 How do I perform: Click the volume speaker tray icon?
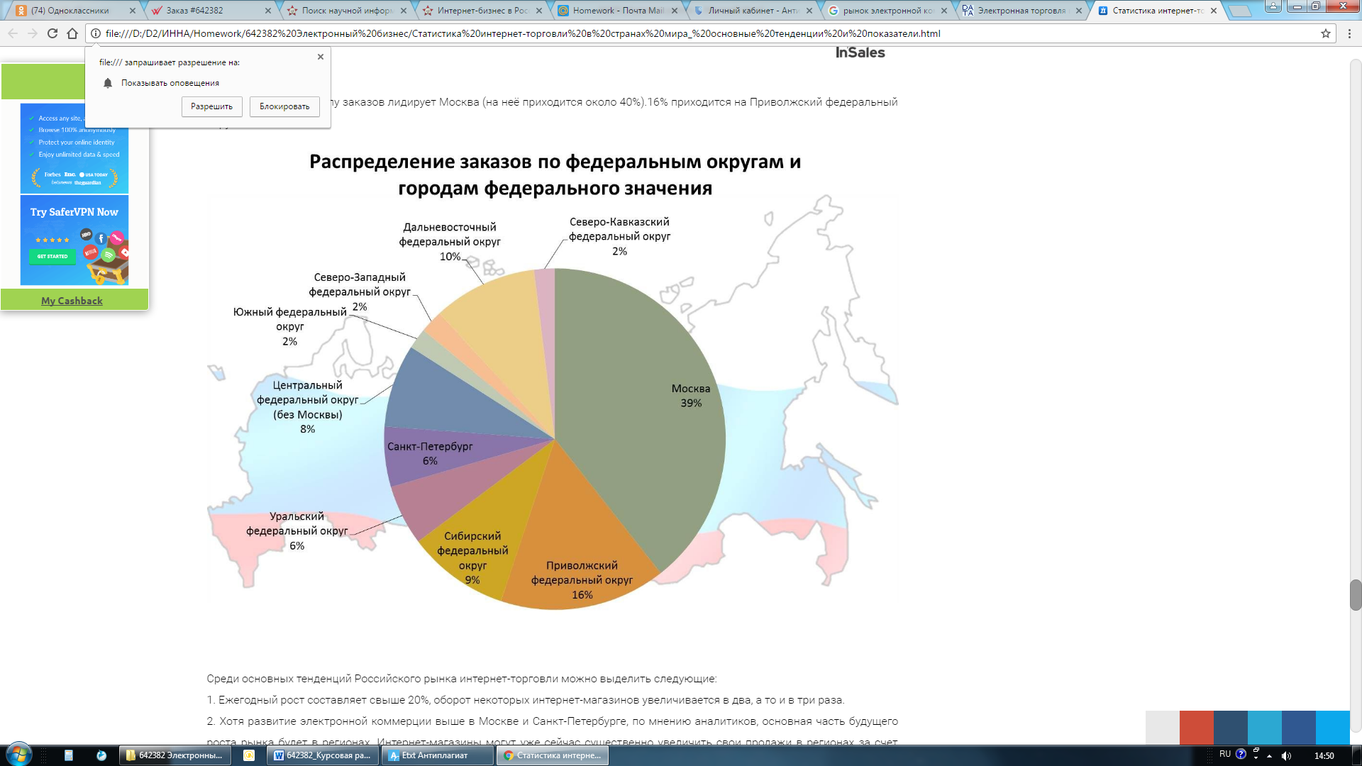pos(1286,755)
